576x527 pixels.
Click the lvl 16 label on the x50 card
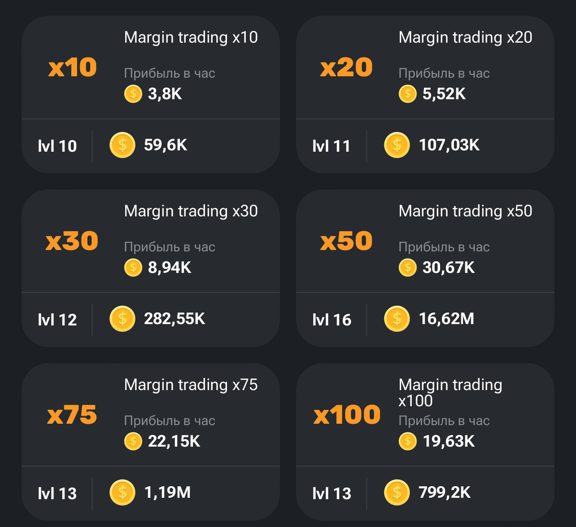[x=332, y=319]
